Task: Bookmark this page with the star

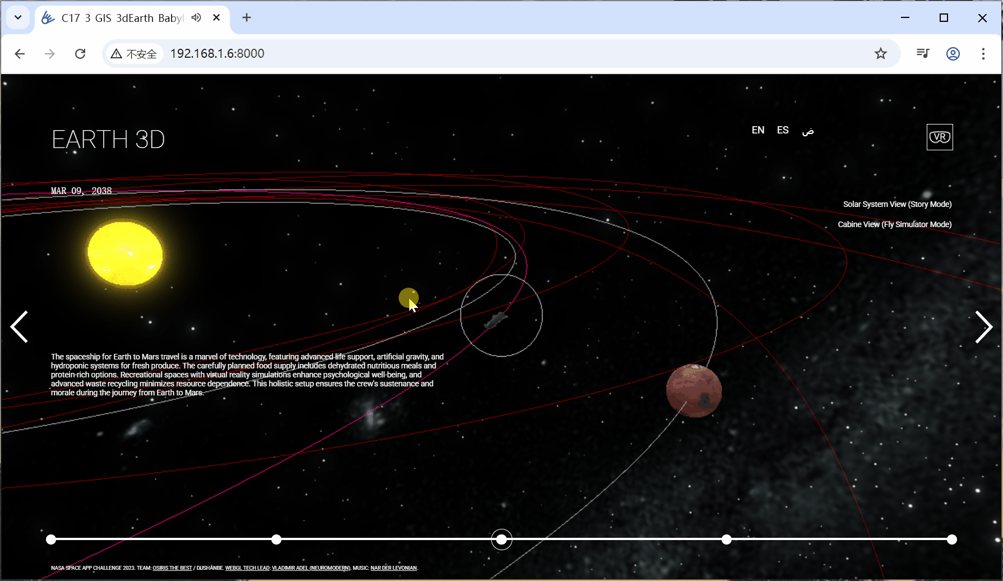Action: 881,53
